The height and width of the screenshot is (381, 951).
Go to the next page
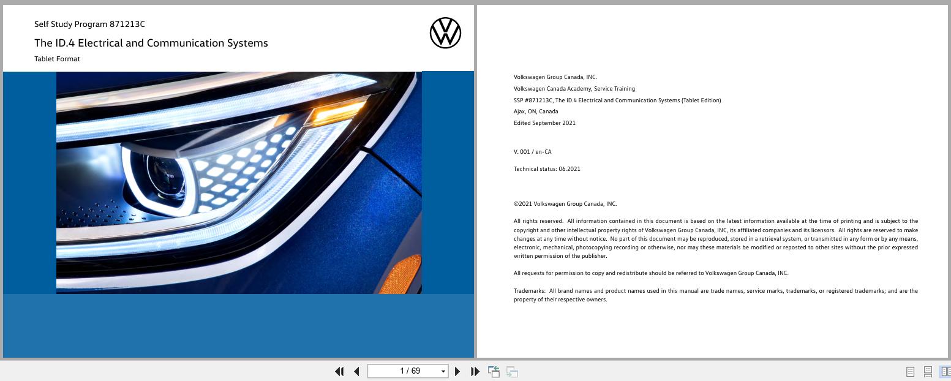pos(457,371)
